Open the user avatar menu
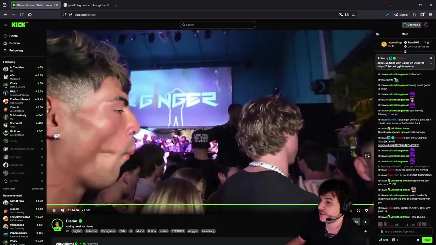436x245 pixels. tap(426, 25)
